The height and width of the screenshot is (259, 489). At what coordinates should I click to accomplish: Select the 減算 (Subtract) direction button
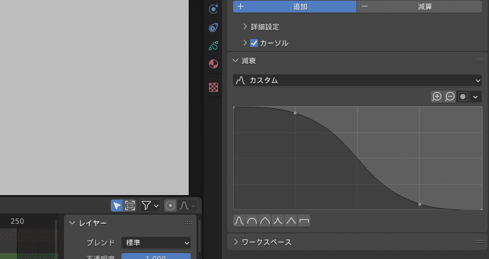[419, 7]
